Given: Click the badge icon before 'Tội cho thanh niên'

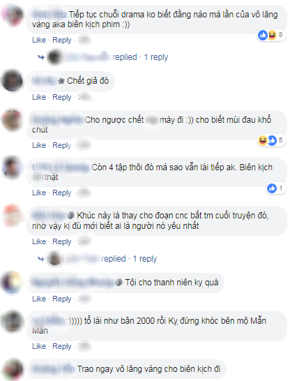Looking at the screenshot, I should [119, 283].
